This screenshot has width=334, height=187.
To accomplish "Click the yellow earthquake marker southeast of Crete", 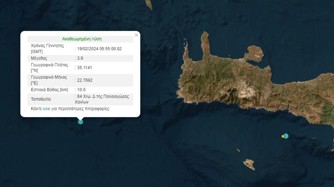I will coord(283,136).
